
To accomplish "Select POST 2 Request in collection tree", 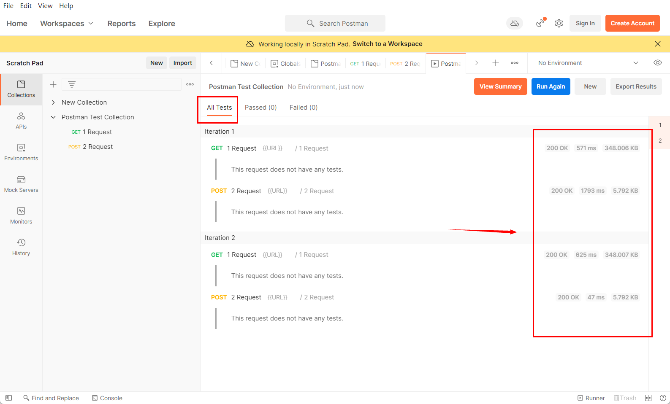I will [90, 147].
